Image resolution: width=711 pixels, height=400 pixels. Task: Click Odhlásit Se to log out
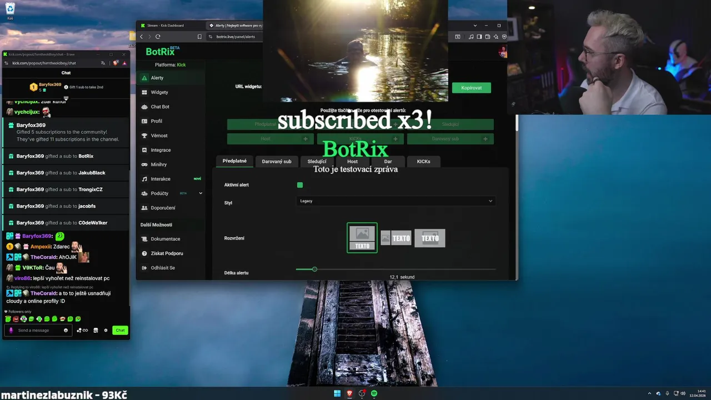pos(171,268)
